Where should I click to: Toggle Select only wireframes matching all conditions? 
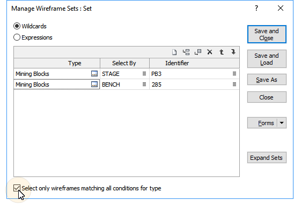pyautogui.click(x=17, y=188)
